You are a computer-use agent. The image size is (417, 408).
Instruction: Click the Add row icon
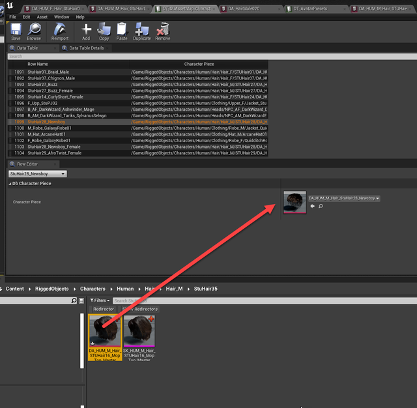86,31
